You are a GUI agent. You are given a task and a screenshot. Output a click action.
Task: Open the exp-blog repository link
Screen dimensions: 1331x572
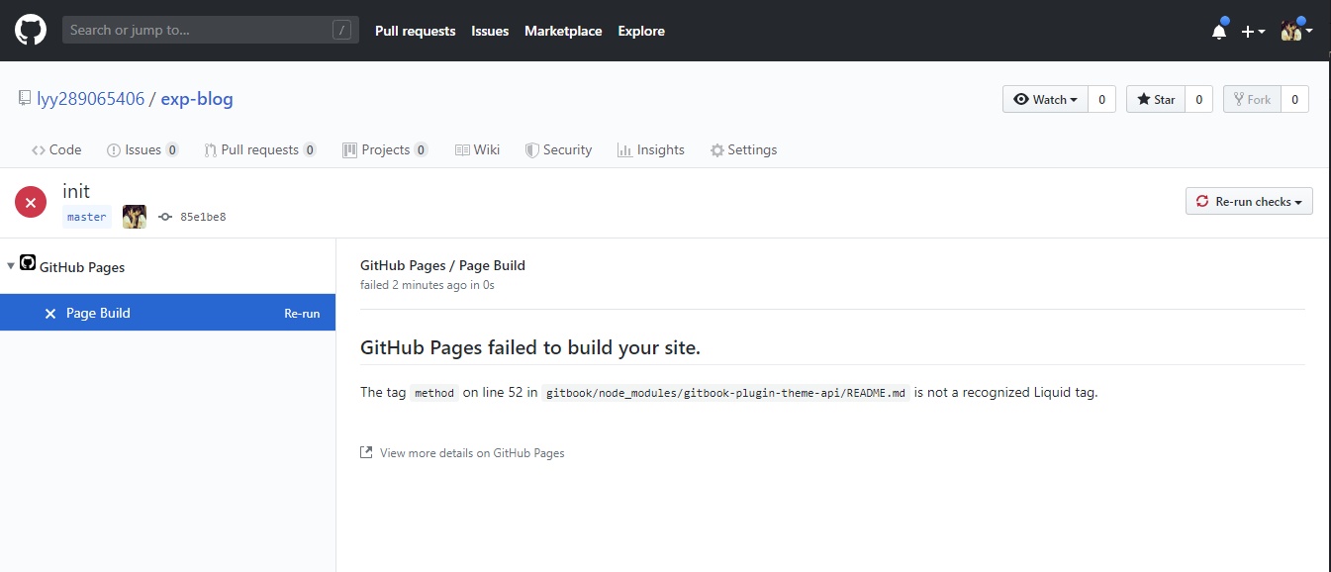[197, 99]
